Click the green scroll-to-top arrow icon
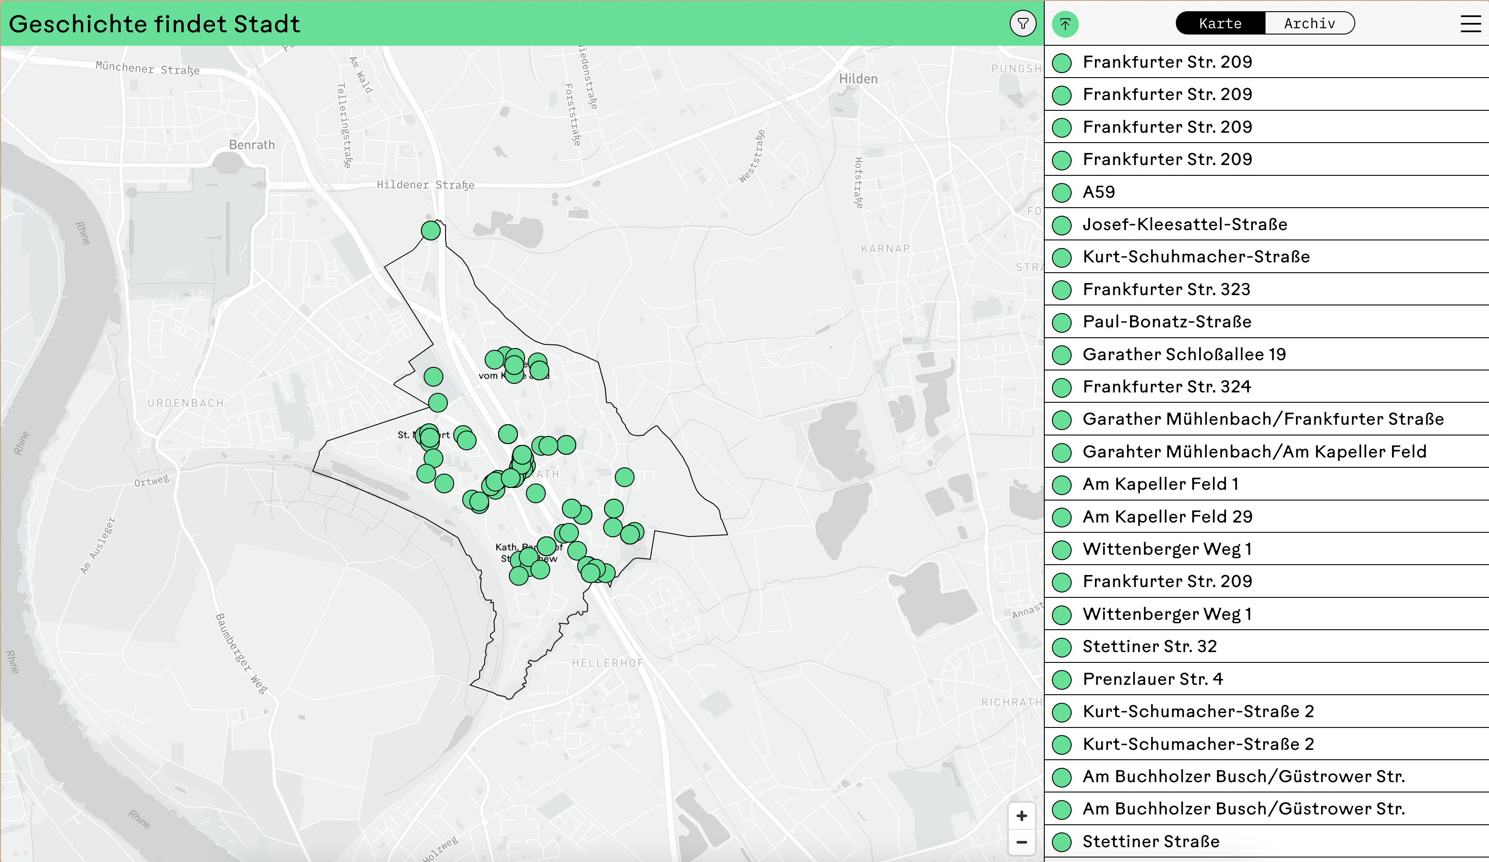Image resolution: width=1489 pixels, height=862 pixels. [x=1065, y=24]
